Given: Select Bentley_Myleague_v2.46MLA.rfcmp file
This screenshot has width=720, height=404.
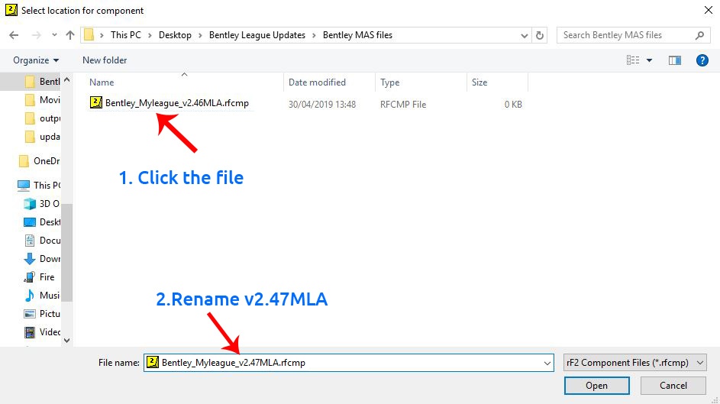Looking at the screenshot, I should (x=177, y=103).
